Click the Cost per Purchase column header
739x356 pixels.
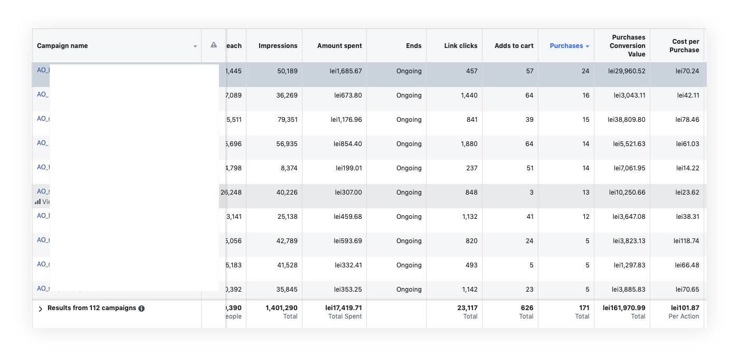[x=685, y=46]
